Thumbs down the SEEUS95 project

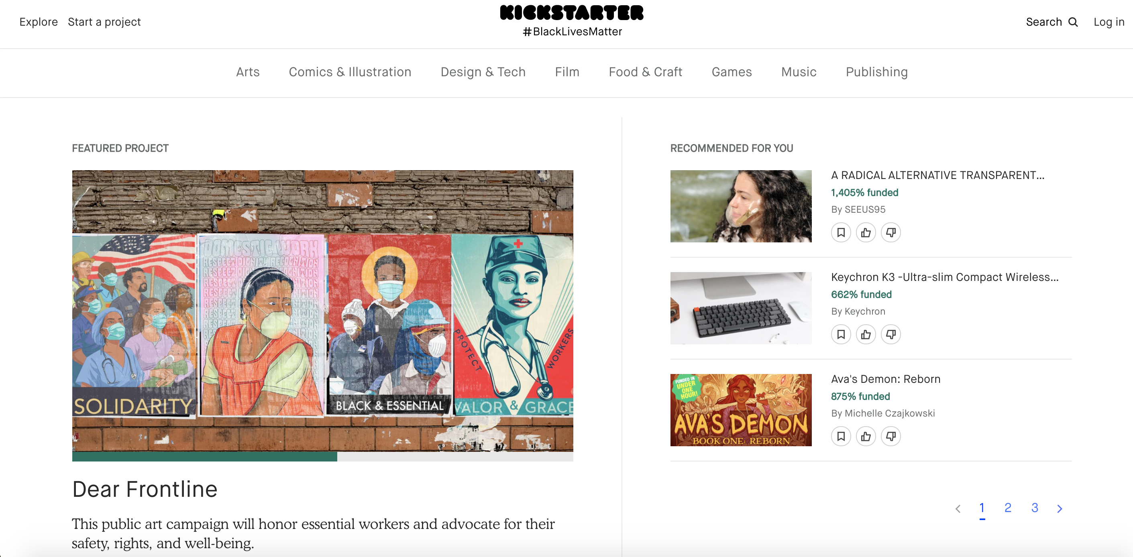pos(891,233)
